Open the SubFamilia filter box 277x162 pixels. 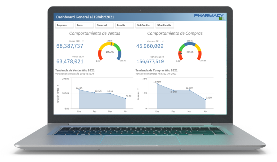coord(145,25)
